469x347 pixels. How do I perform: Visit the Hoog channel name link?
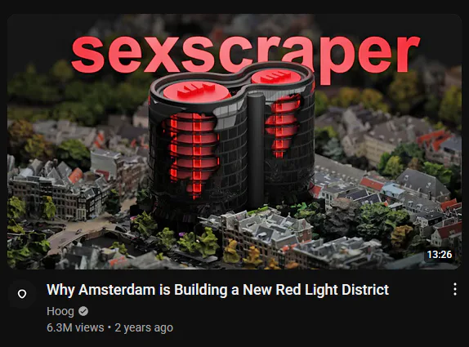(x=60, y=311)
